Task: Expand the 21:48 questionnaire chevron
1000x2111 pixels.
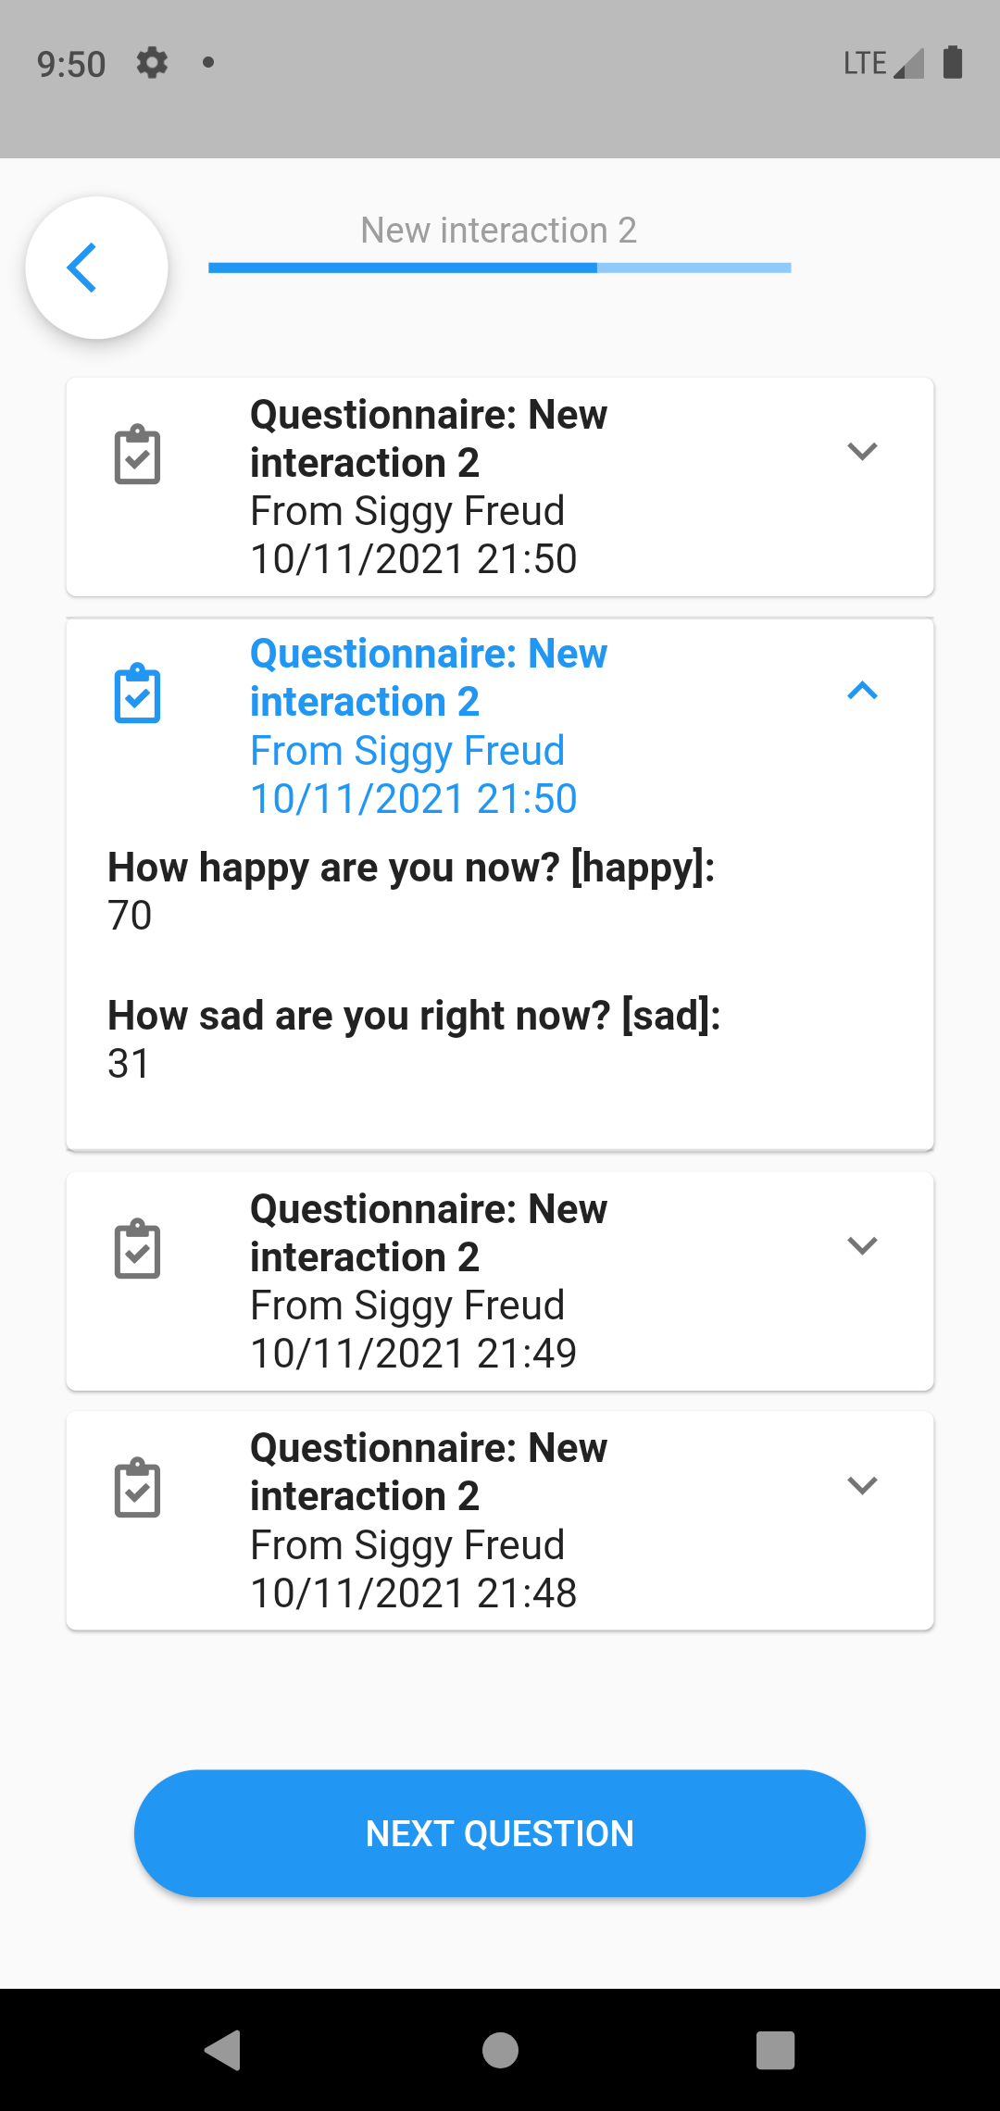Action: (861, 1485)
